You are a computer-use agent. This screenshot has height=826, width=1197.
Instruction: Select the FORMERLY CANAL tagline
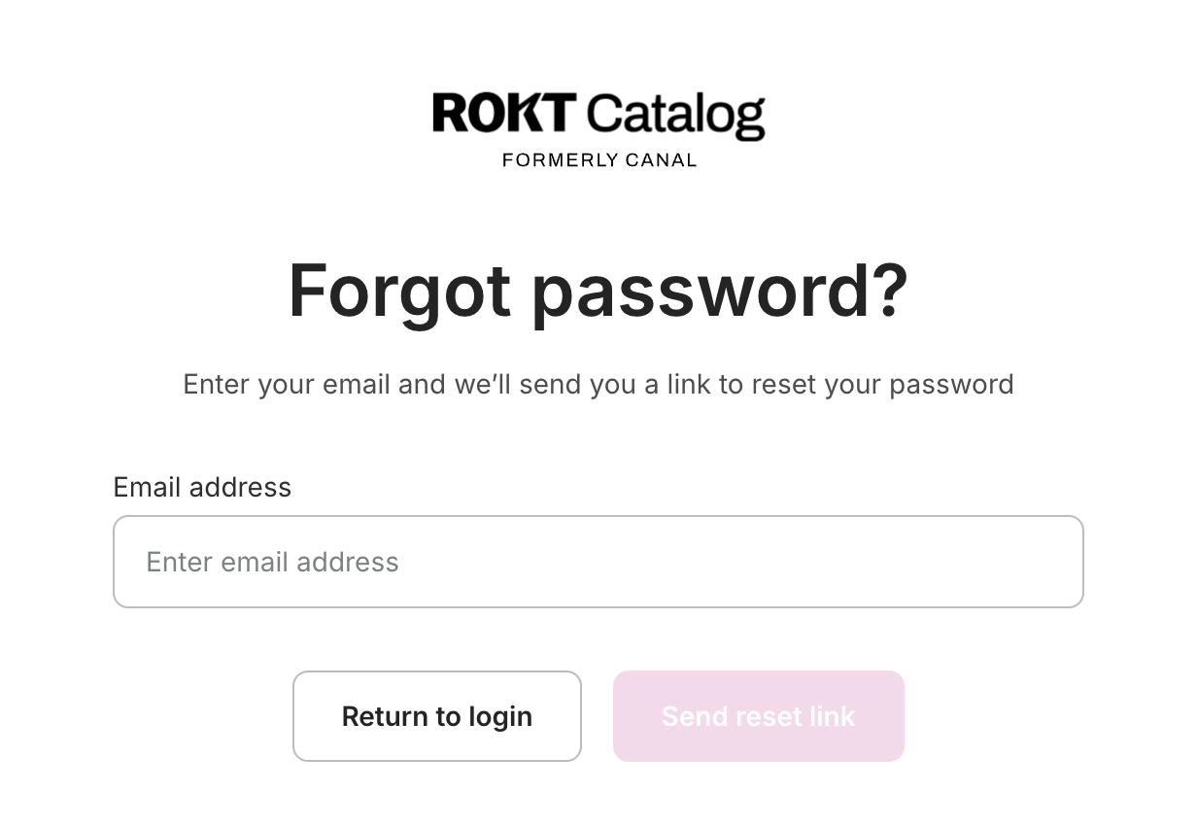(x=599, y=160)
